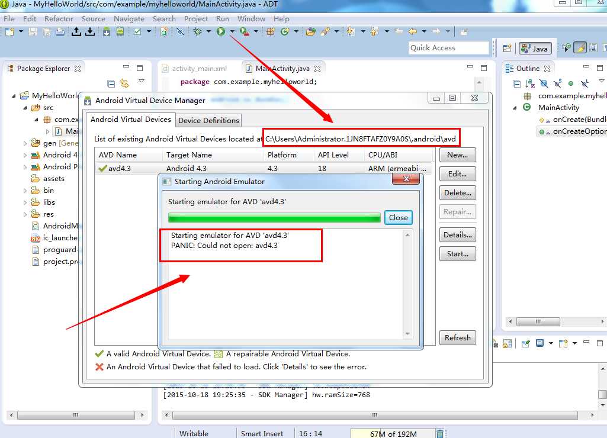Run garbage collector trash icon in status bar
This screenshot has height=438, width=607.
440,434
